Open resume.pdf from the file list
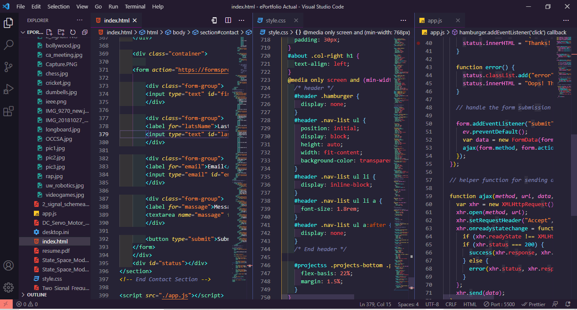 pyautogui.click(x=56, y=251)
